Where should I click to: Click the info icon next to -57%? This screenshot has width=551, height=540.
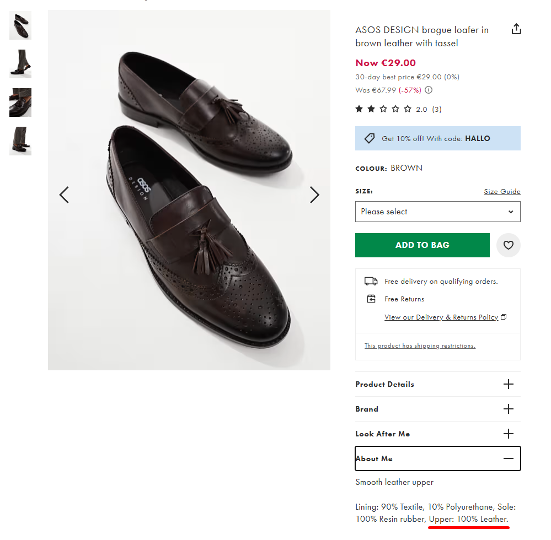pos(429,90)
